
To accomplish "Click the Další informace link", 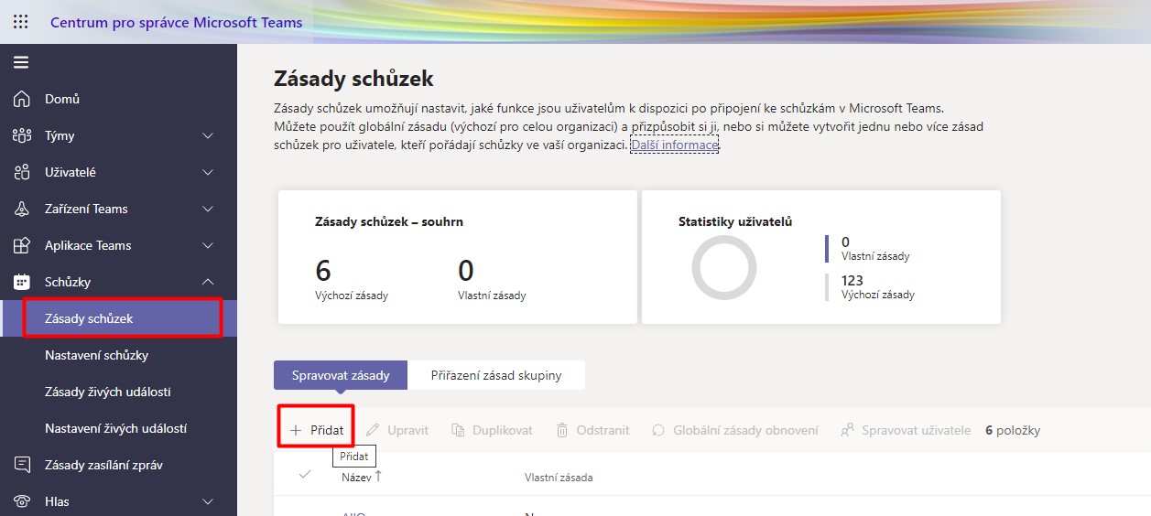I will [675, 145].
